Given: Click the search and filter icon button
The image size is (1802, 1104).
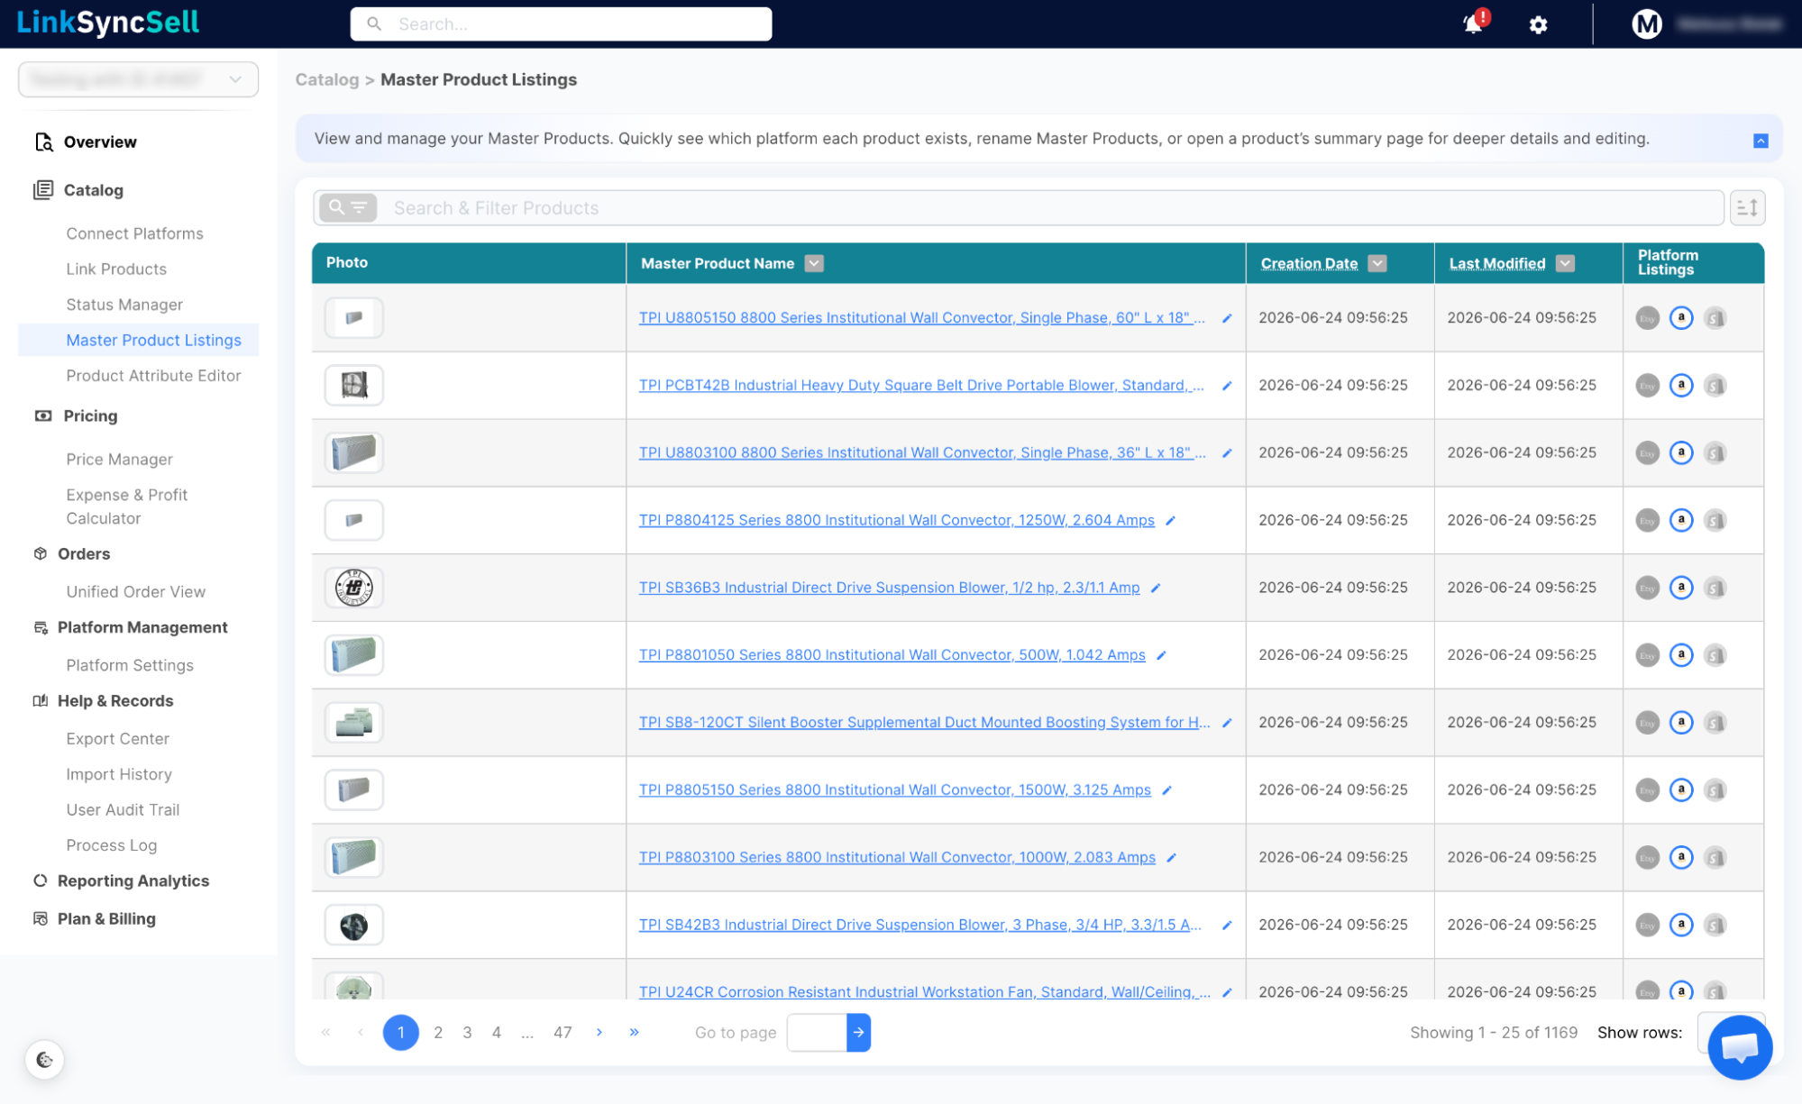Looking at the screenshot, I should (347, 208).
